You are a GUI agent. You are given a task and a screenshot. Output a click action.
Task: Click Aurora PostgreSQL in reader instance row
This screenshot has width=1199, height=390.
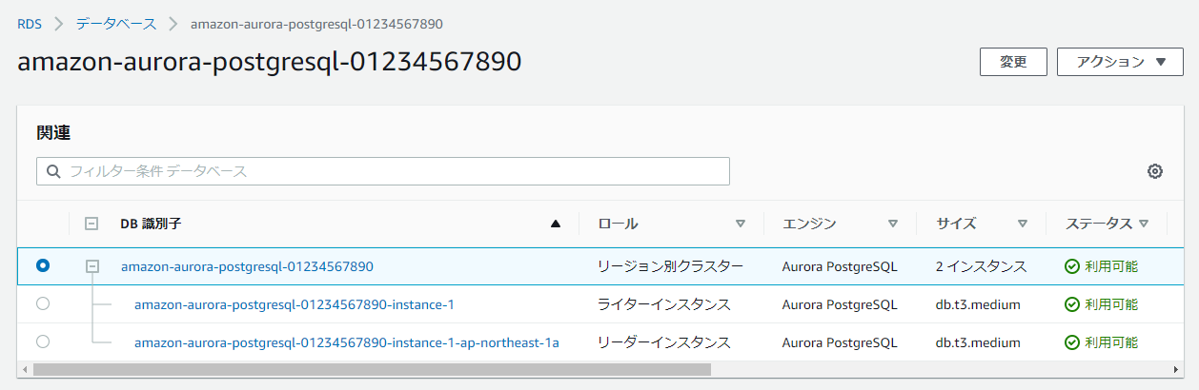[x=840, y=341]
